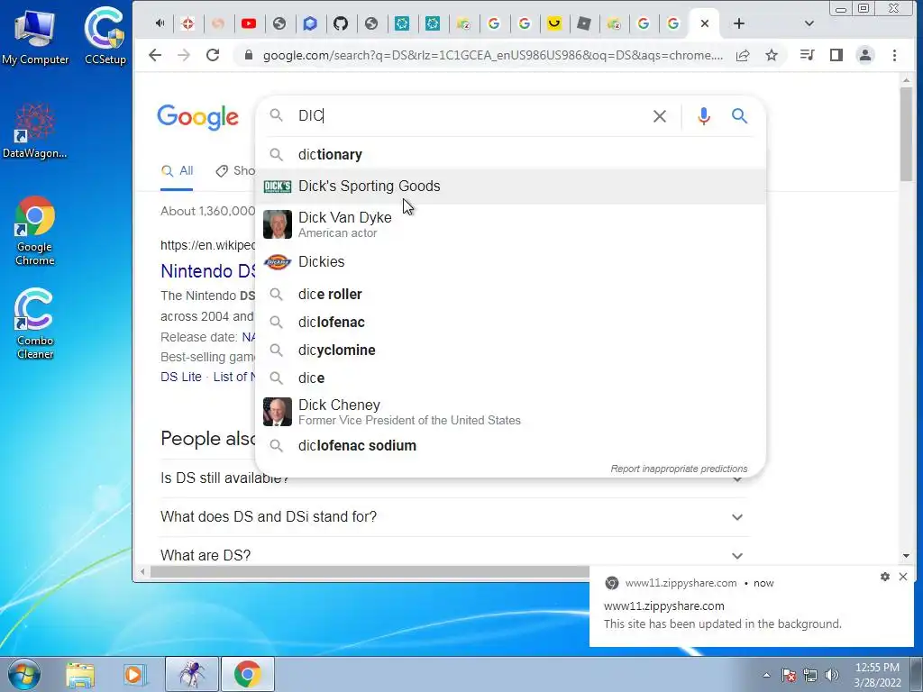Click the Google logo
Screen dimensions: 923x692
point(197,117)
